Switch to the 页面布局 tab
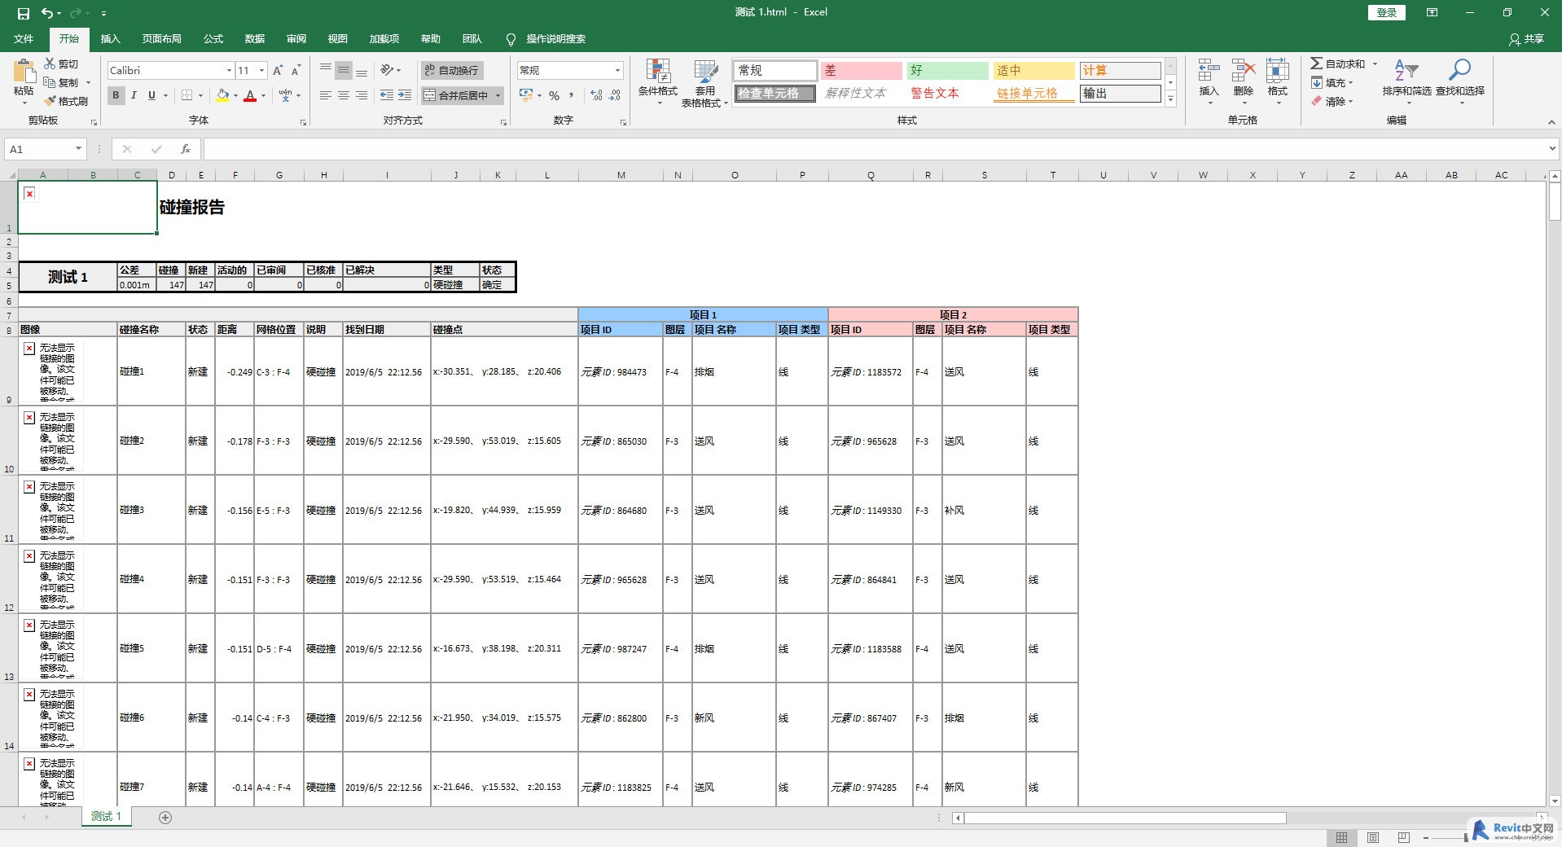Viewport: 1562px width, 847px height. 161,39
